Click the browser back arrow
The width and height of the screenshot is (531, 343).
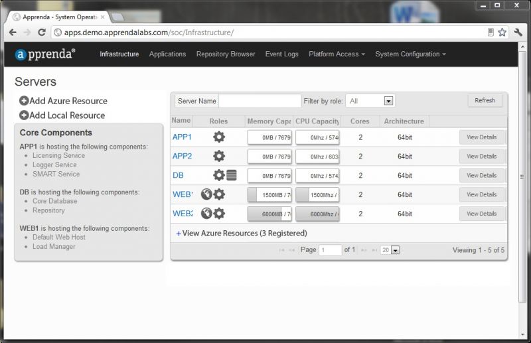[13, 33]
